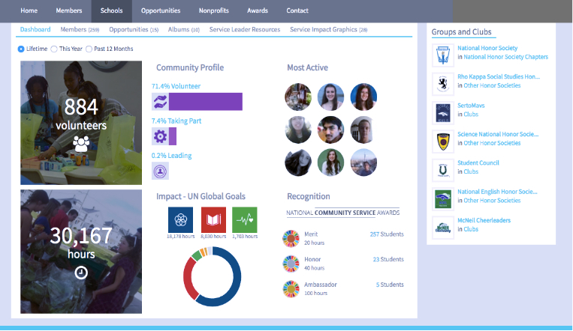Open the National Honor Society logo
573x331 pixels.
pos(443,55)
